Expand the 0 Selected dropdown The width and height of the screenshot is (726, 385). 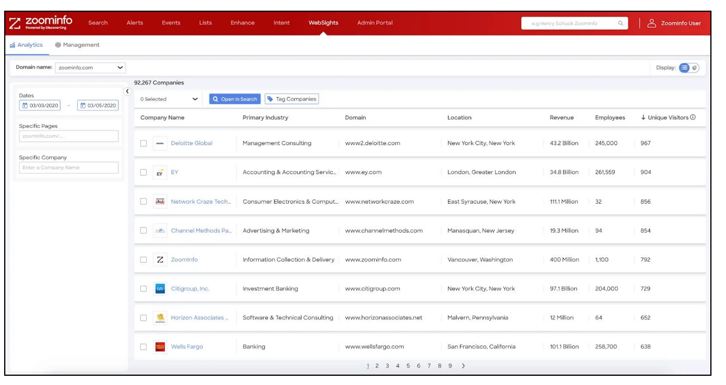pos(195,99)
